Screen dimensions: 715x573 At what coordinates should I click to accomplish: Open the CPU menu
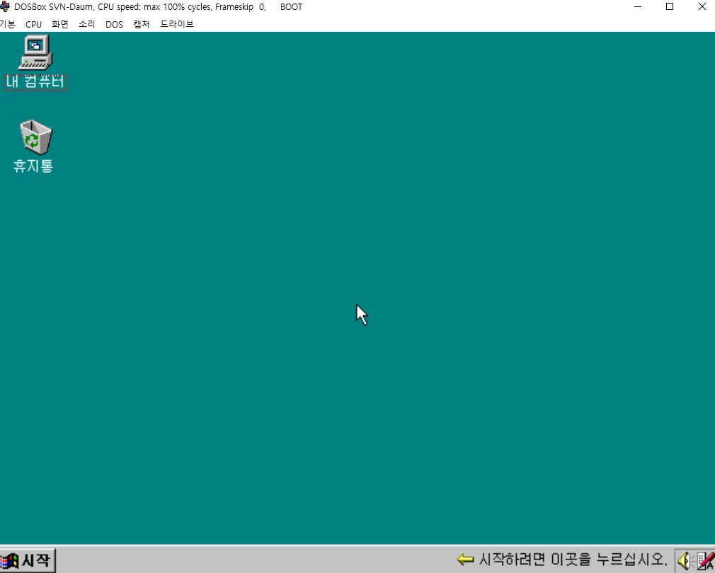pos(34,24)
